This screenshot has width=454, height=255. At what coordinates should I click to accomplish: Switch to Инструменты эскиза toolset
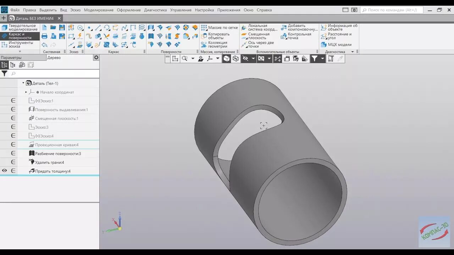[x=20, y=45]
